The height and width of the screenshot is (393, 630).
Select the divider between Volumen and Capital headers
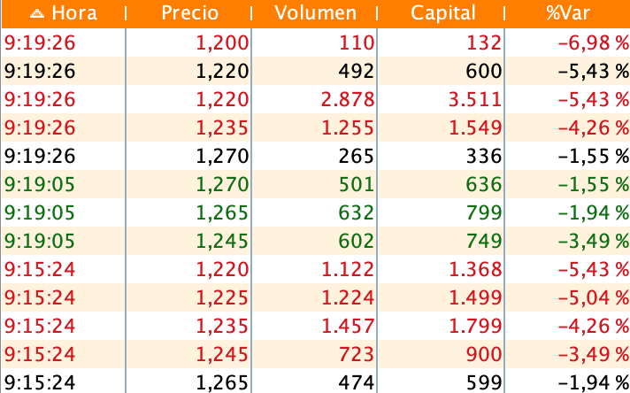tap(377, 13)
